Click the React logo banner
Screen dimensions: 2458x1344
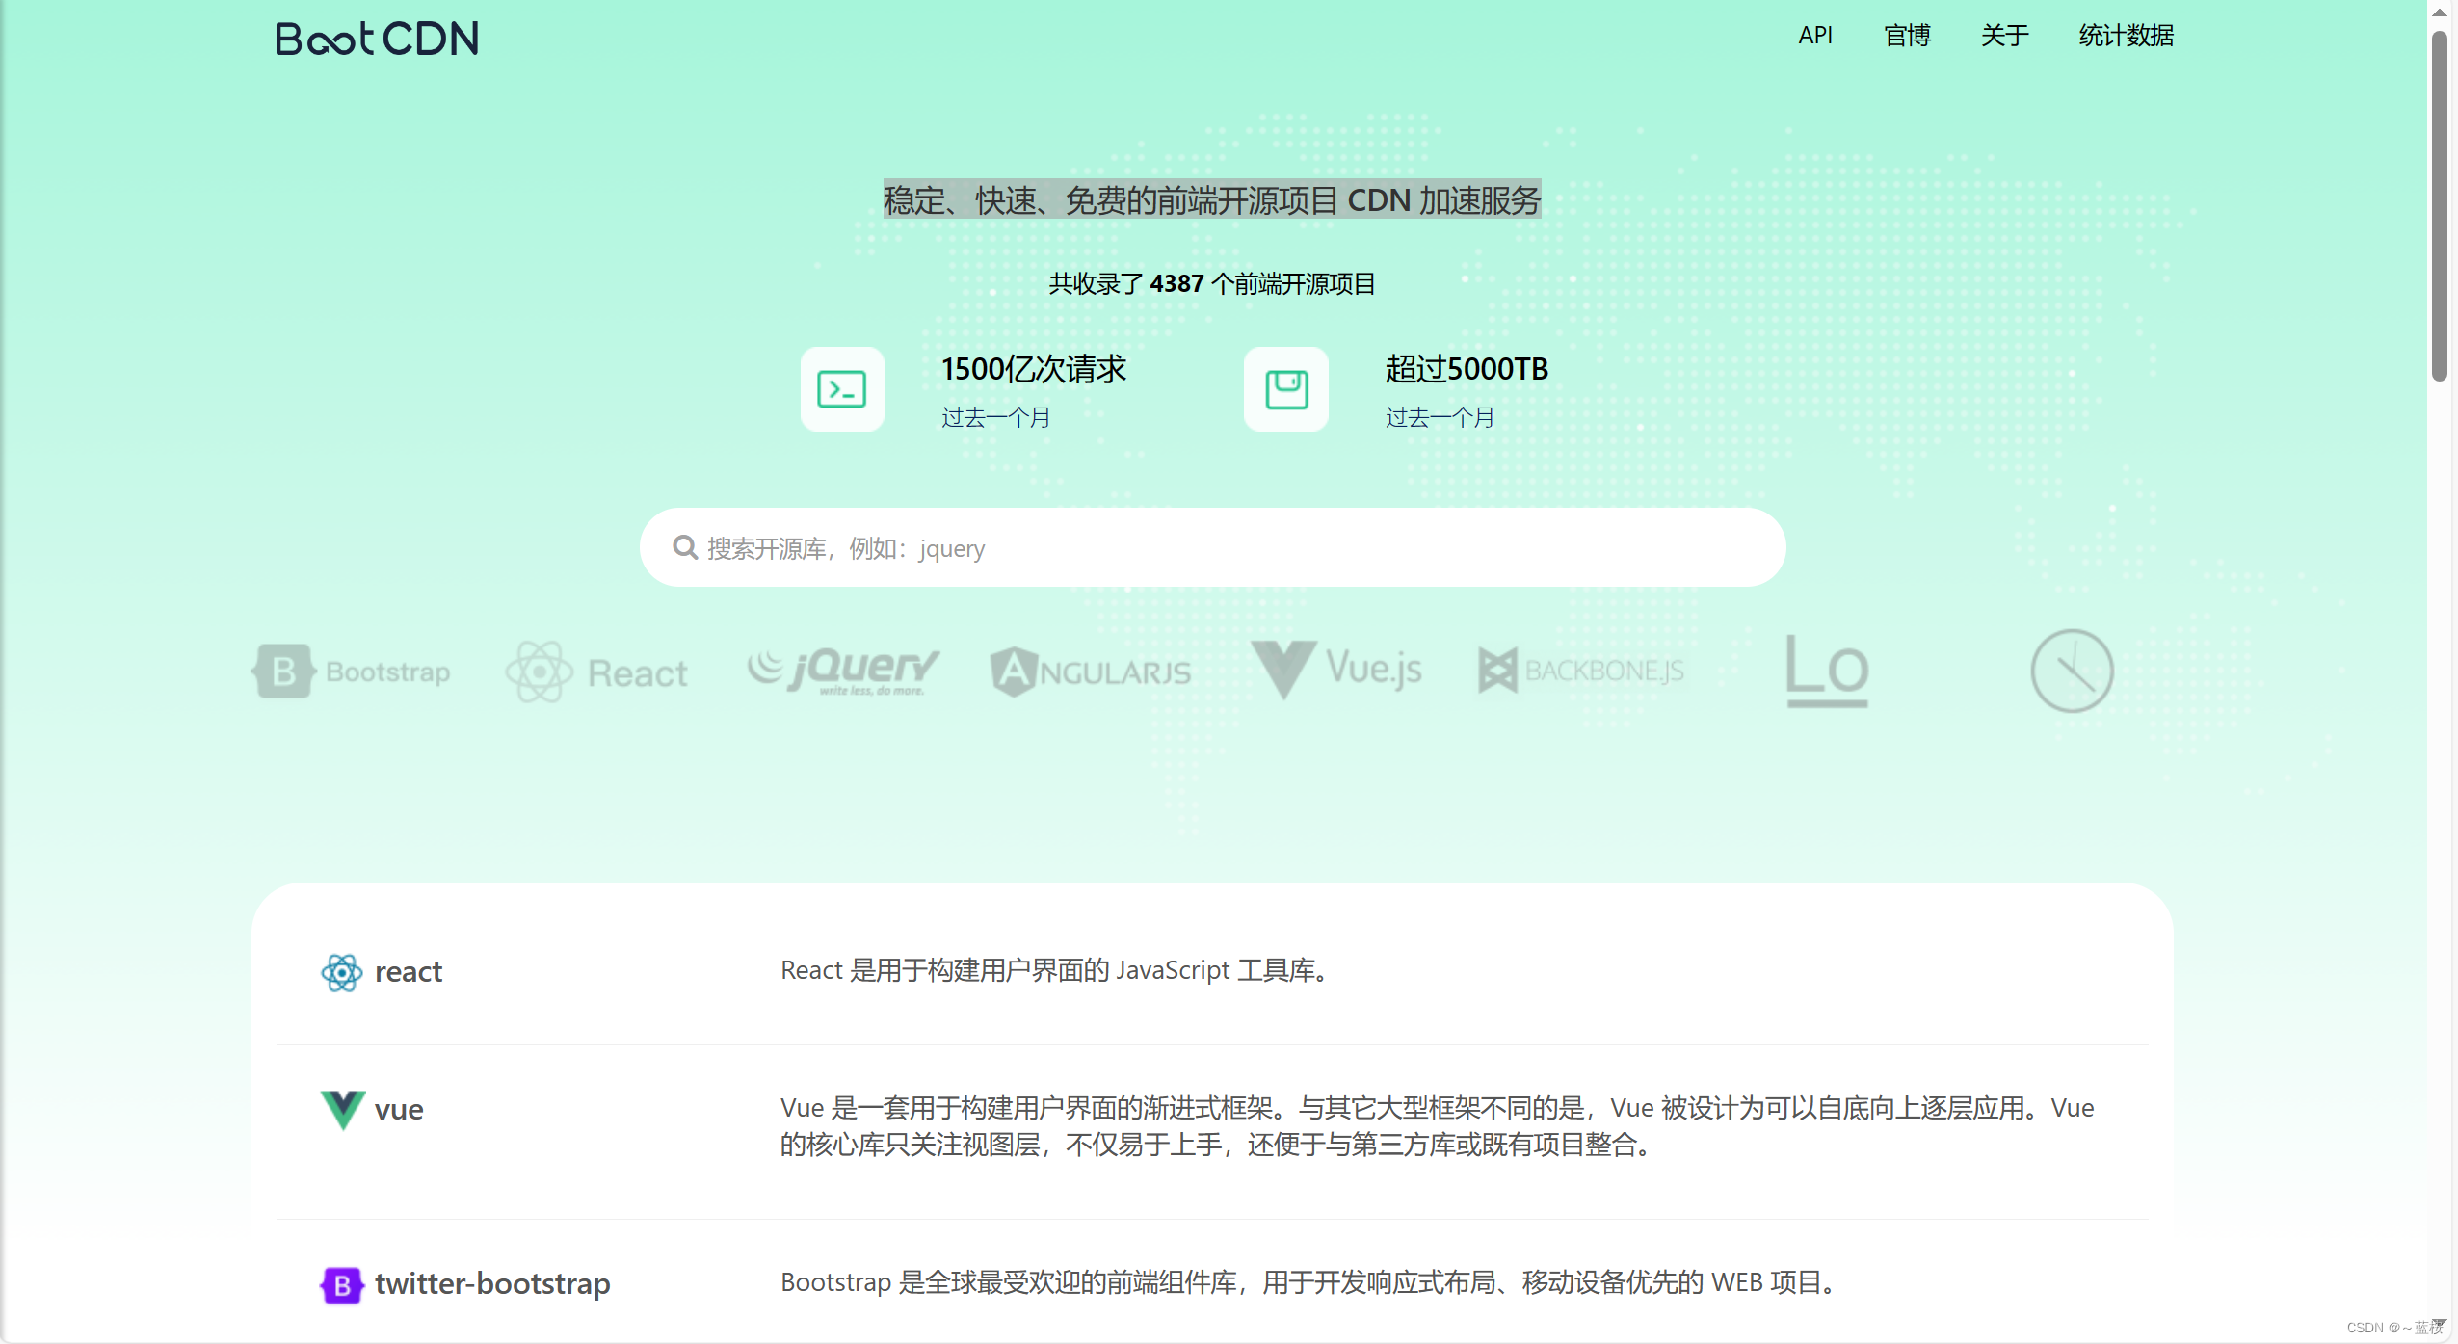point(596,672)
